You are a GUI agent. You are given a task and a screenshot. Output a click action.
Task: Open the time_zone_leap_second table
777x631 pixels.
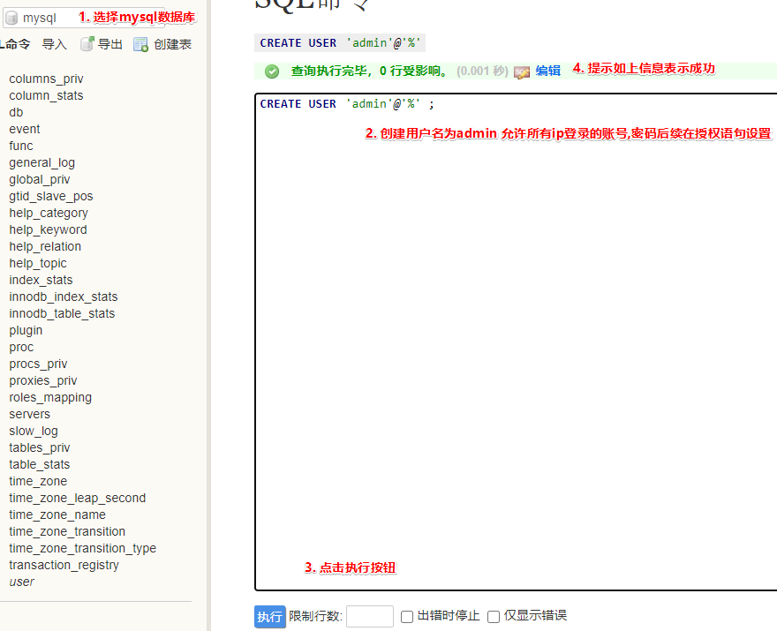pyautogui.click(x=78, y=499)
